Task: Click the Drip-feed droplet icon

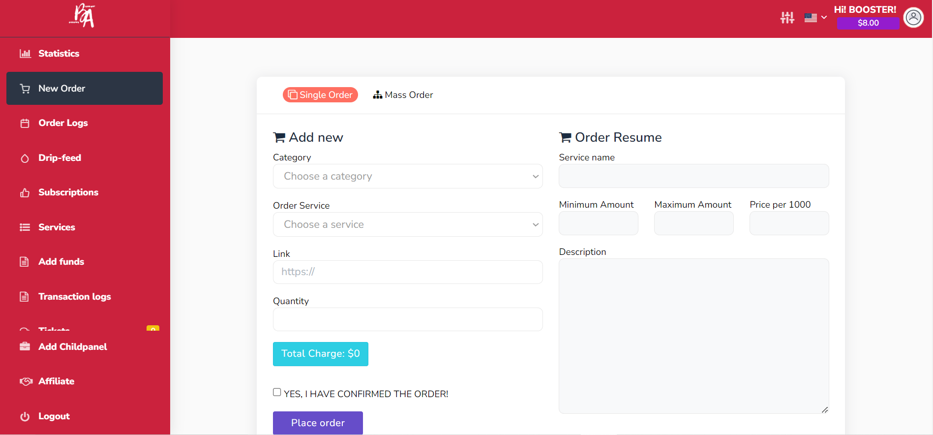Action: (x=25, y=158)
